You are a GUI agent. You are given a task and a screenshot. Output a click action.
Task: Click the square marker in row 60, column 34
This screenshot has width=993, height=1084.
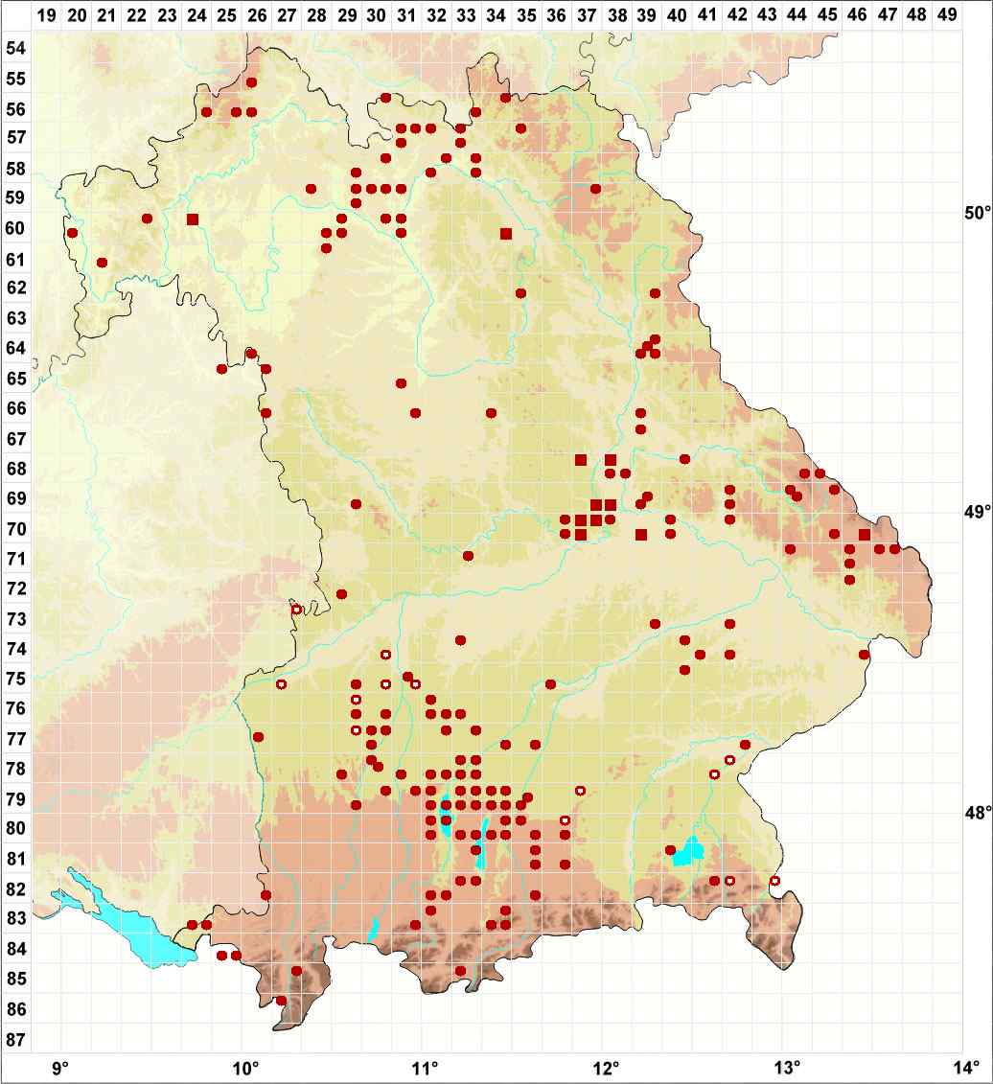pyautogui.click(x=505, y=234)
